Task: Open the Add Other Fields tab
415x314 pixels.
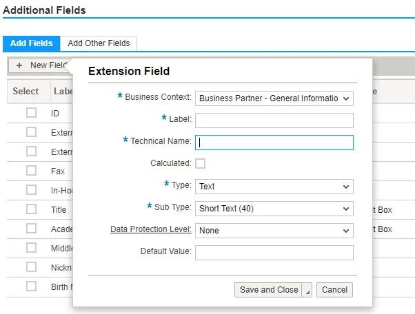Action: 99,43
